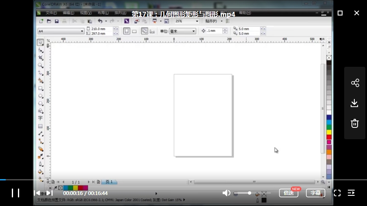Click the nudge distance .1 mm field

point(214,31)
